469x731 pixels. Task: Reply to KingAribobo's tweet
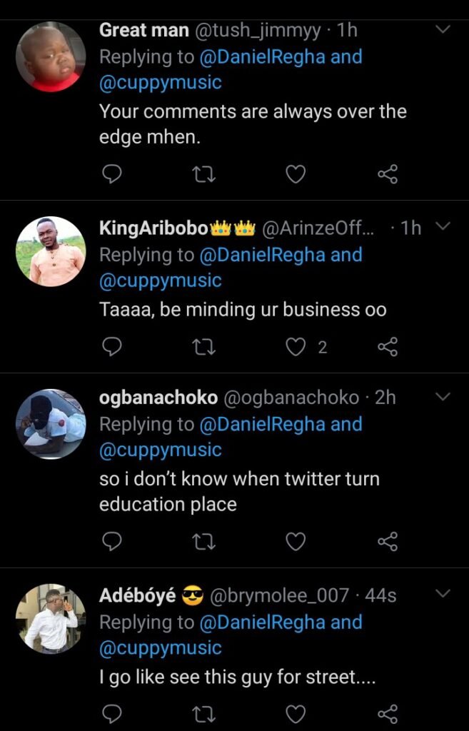pos(112,347)
